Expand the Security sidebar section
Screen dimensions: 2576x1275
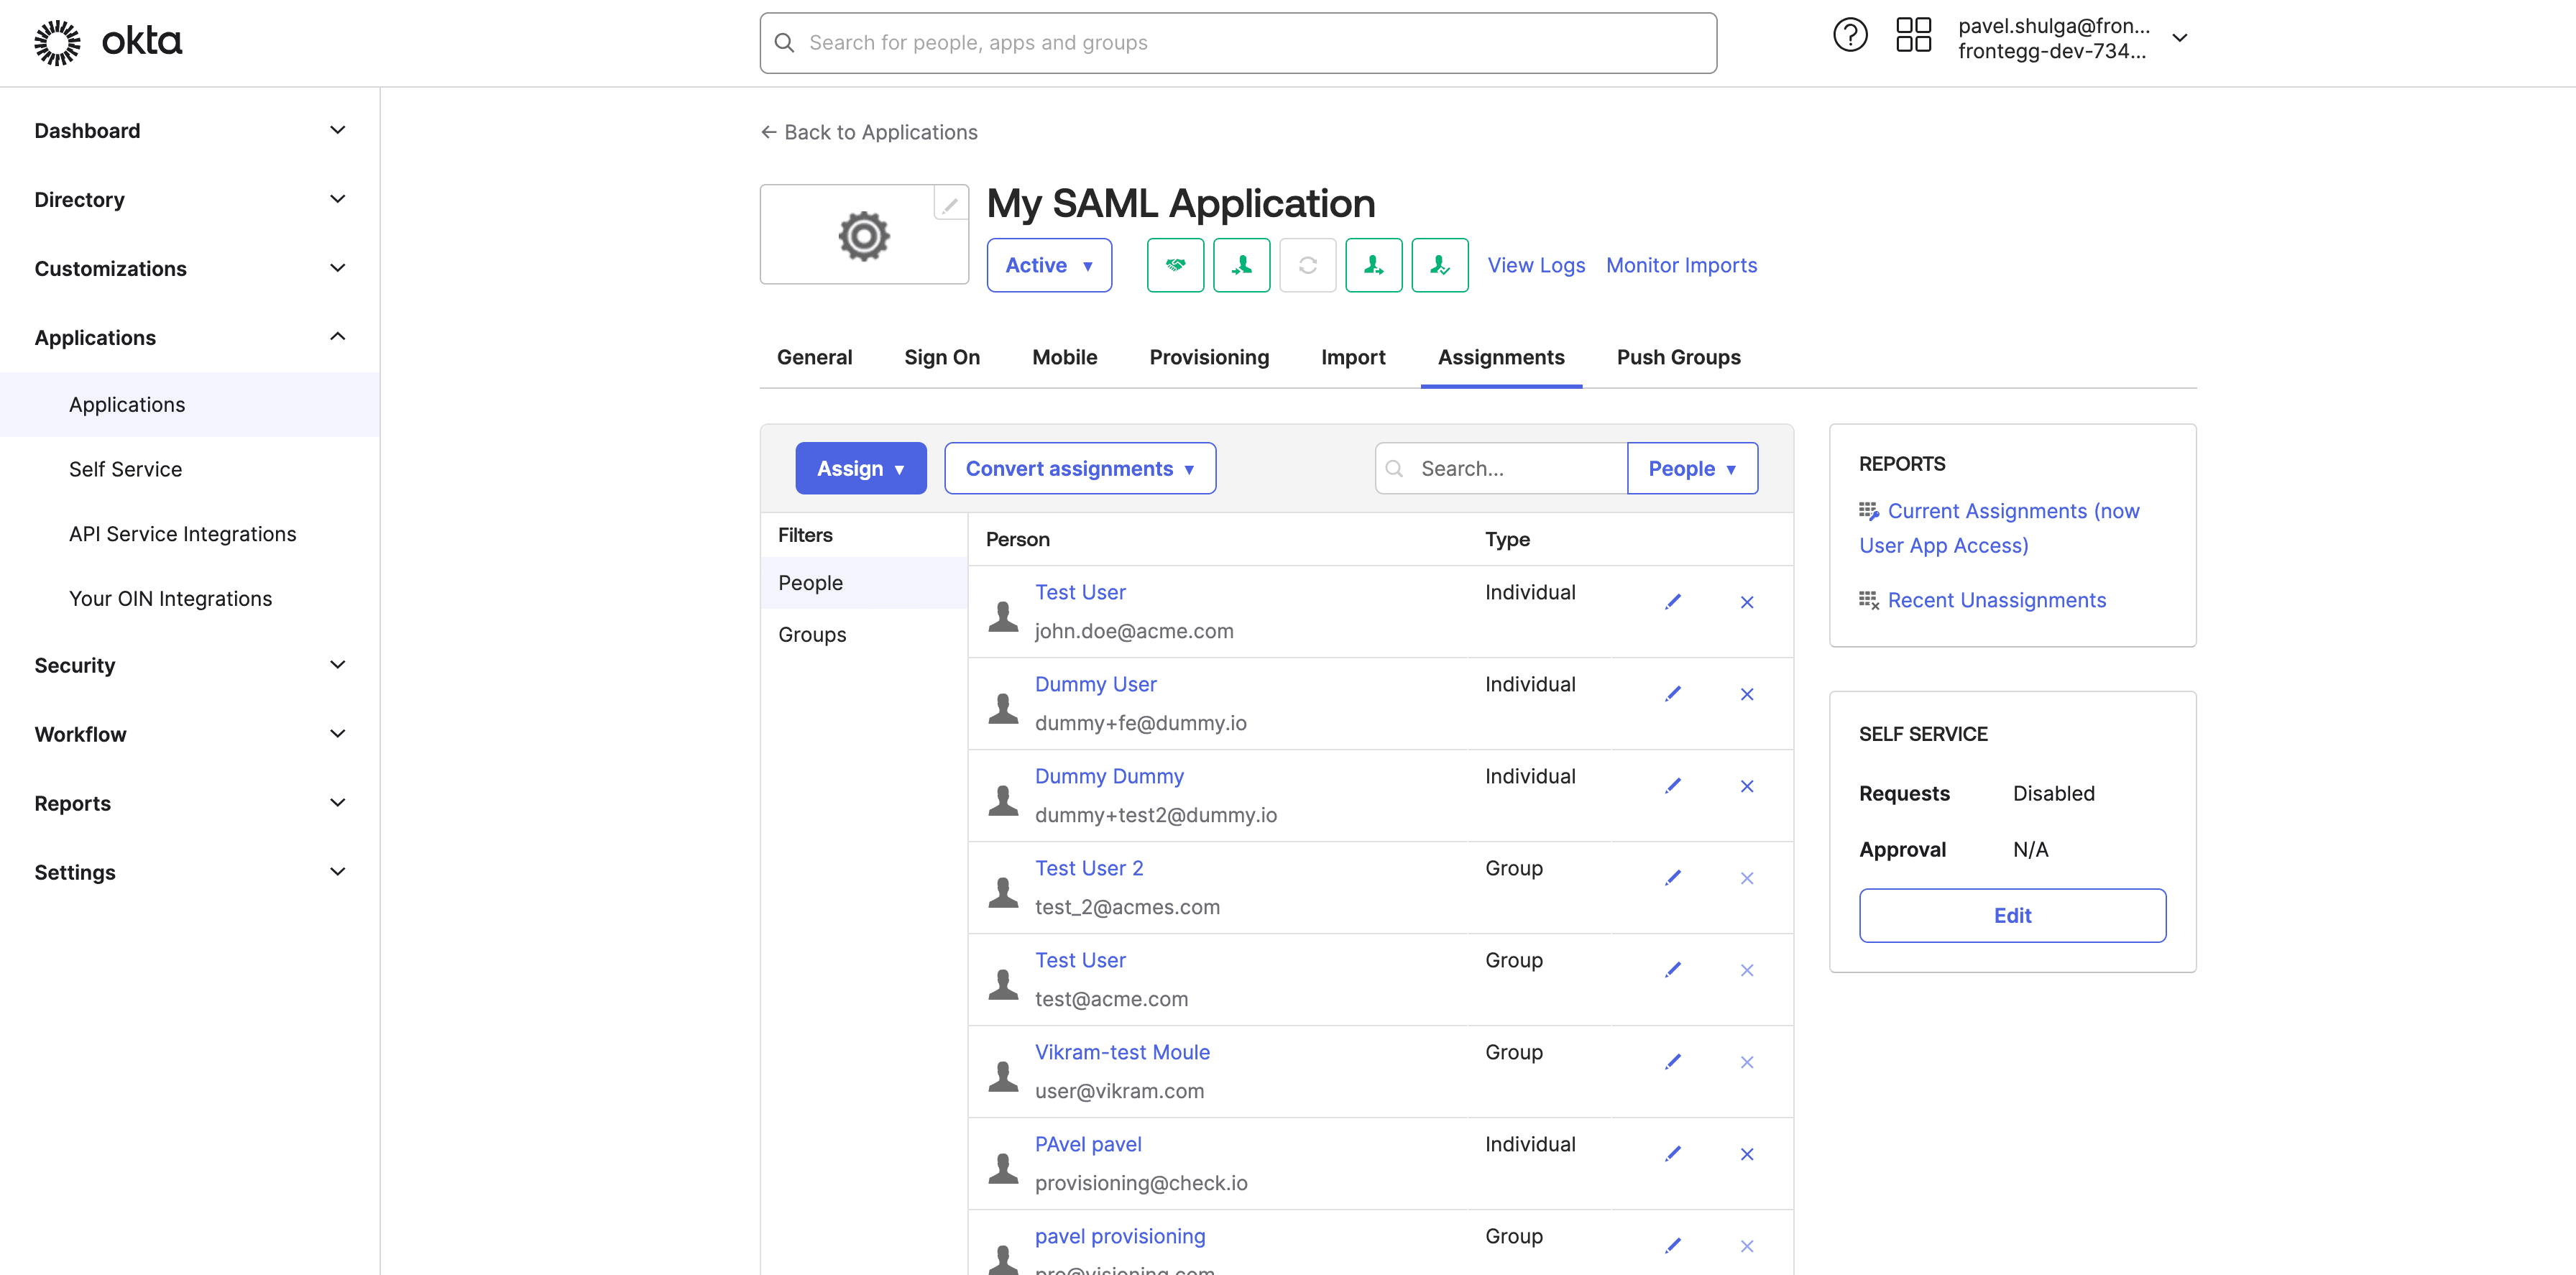click(190, 665)
